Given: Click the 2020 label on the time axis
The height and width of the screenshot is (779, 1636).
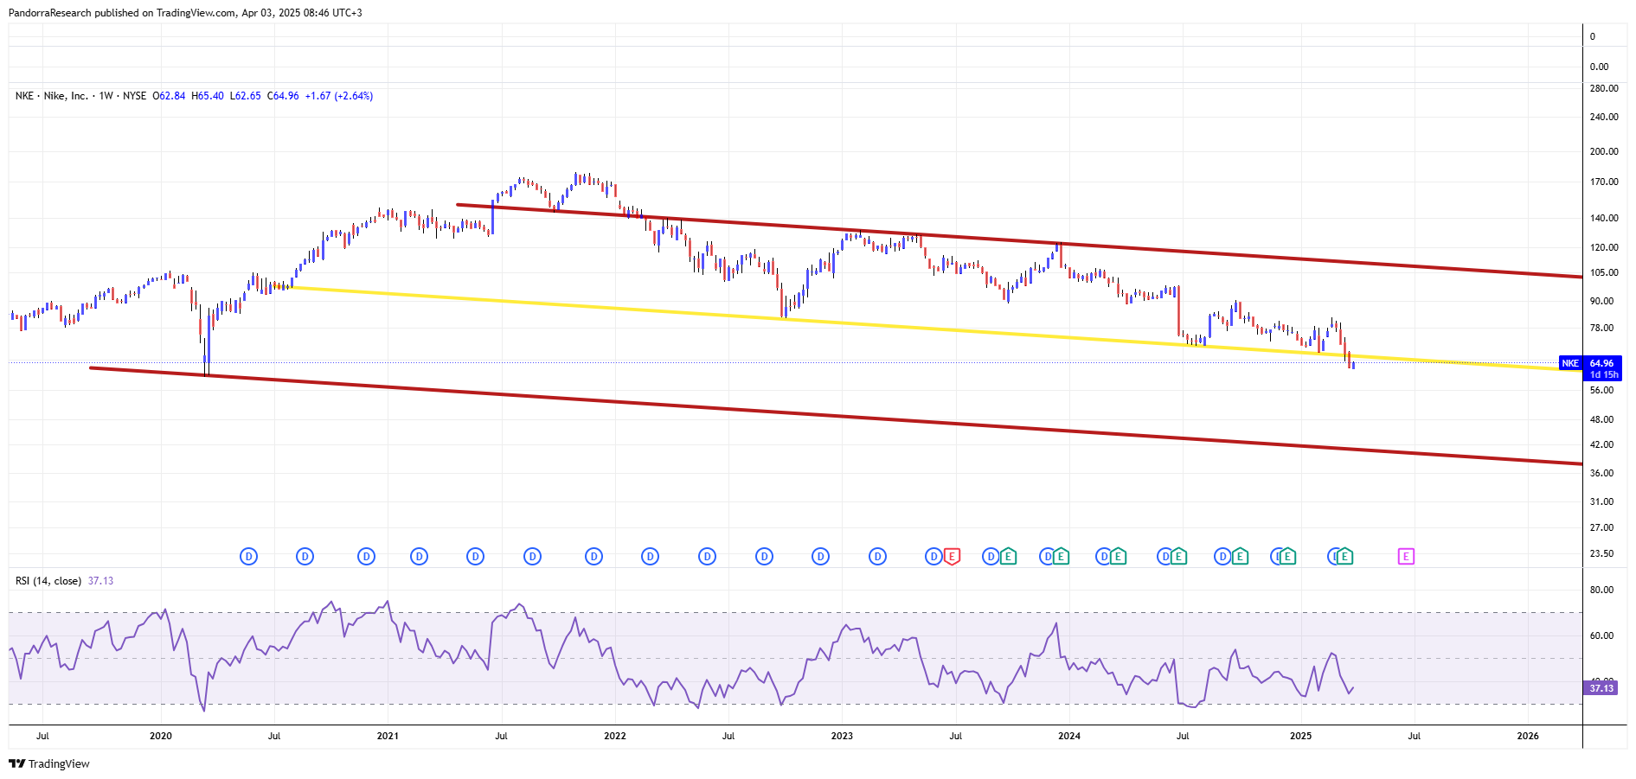Looking at the screenshot, I should click(161, 736).
